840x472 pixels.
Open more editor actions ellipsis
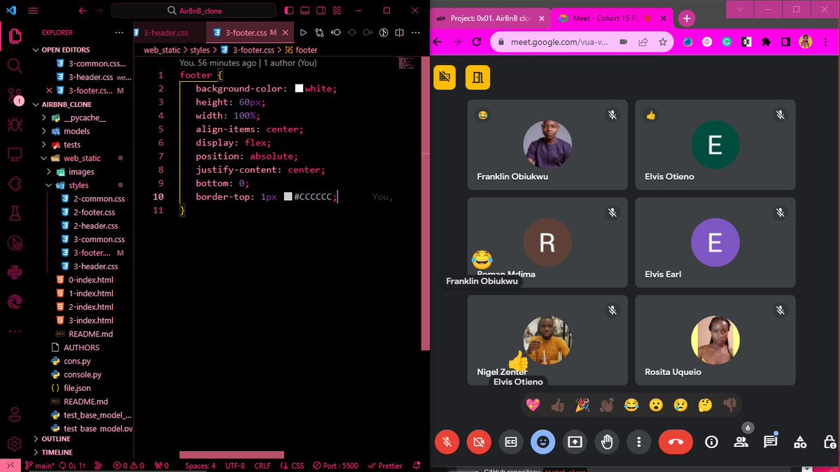[415, 33]
